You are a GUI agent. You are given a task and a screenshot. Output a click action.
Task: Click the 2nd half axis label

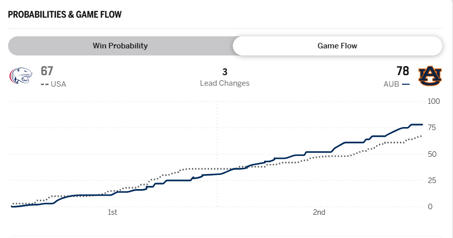pos(319,212)
